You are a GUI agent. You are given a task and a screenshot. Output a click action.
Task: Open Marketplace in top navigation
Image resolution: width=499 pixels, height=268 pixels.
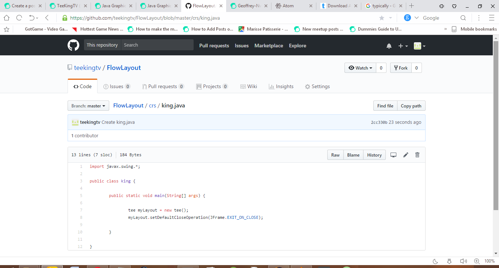click(x=269, y=46)
